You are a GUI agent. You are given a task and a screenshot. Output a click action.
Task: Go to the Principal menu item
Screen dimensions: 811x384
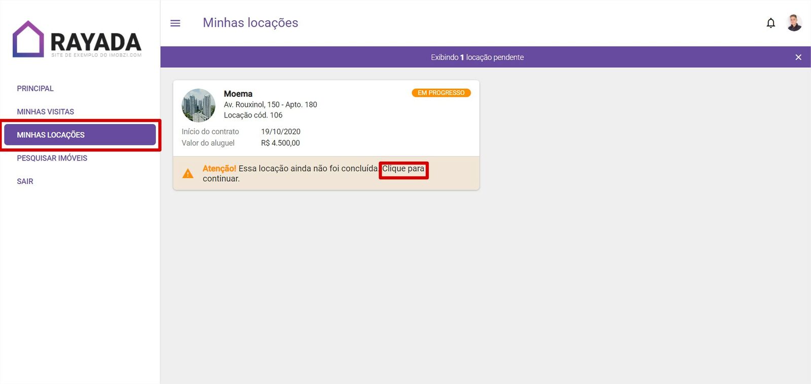pos(35,89)
